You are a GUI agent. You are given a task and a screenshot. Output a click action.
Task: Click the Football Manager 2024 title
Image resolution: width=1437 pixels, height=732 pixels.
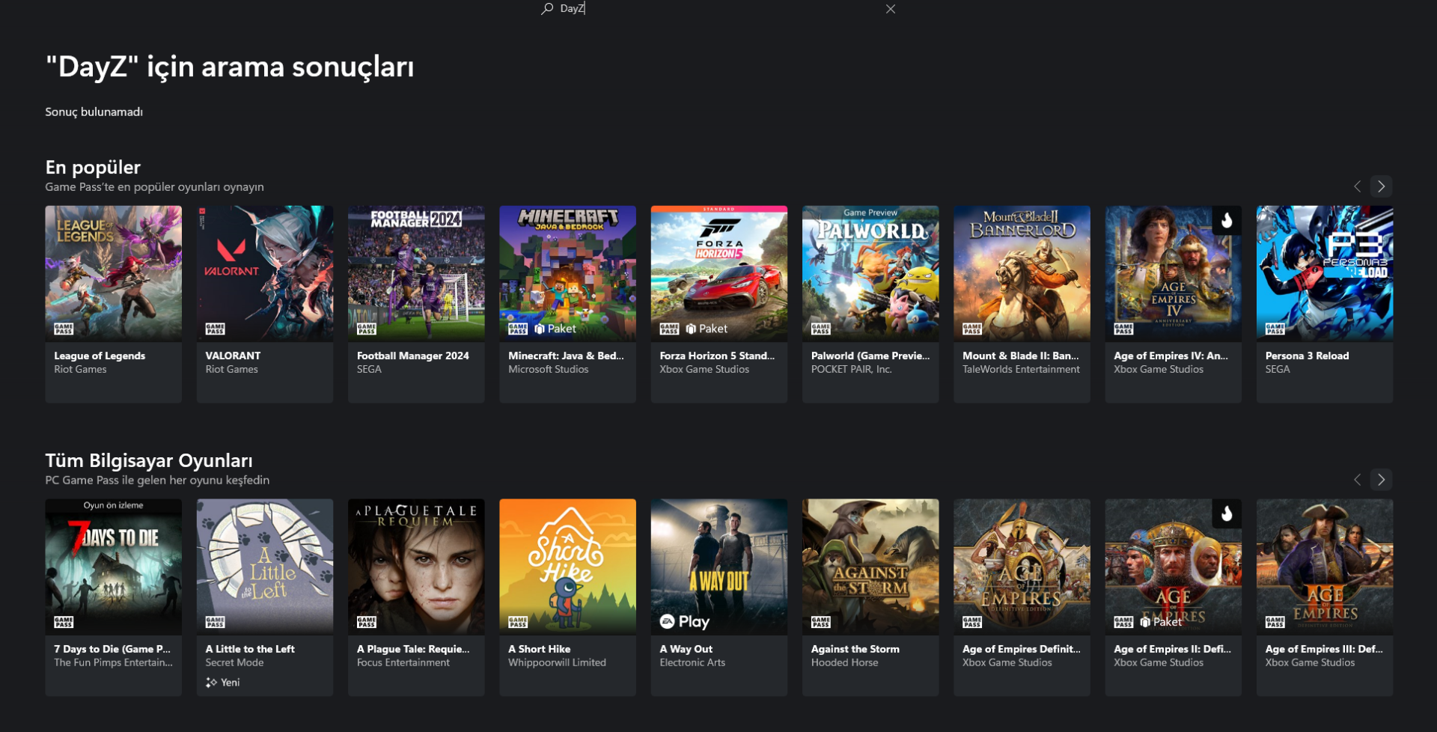413,356
